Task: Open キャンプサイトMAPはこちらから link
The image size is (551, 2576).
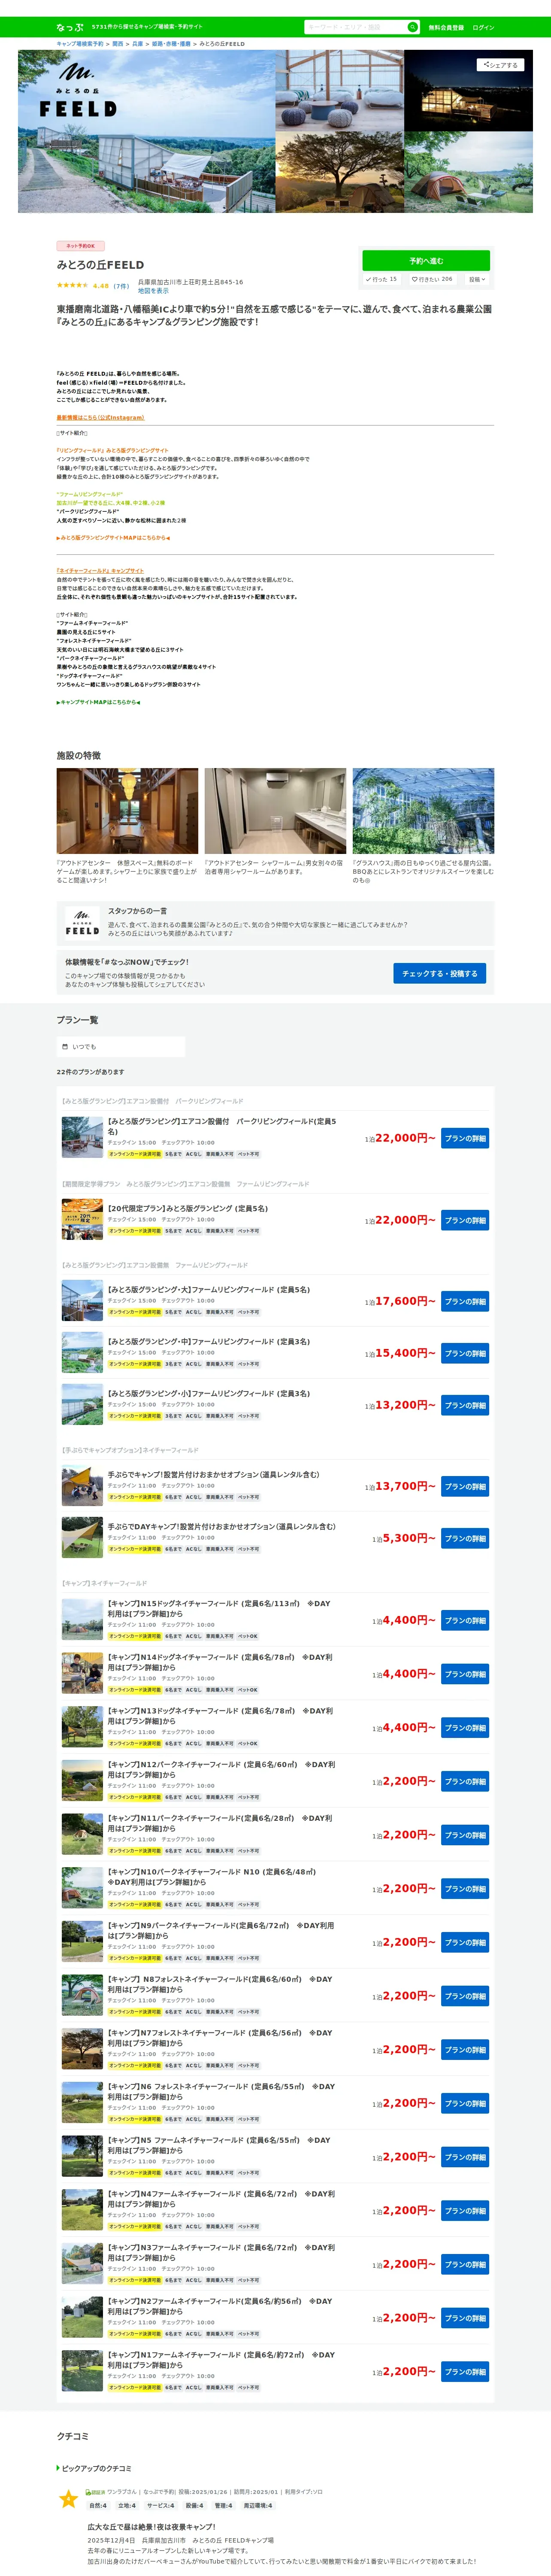Action: [x=98, y=702]
